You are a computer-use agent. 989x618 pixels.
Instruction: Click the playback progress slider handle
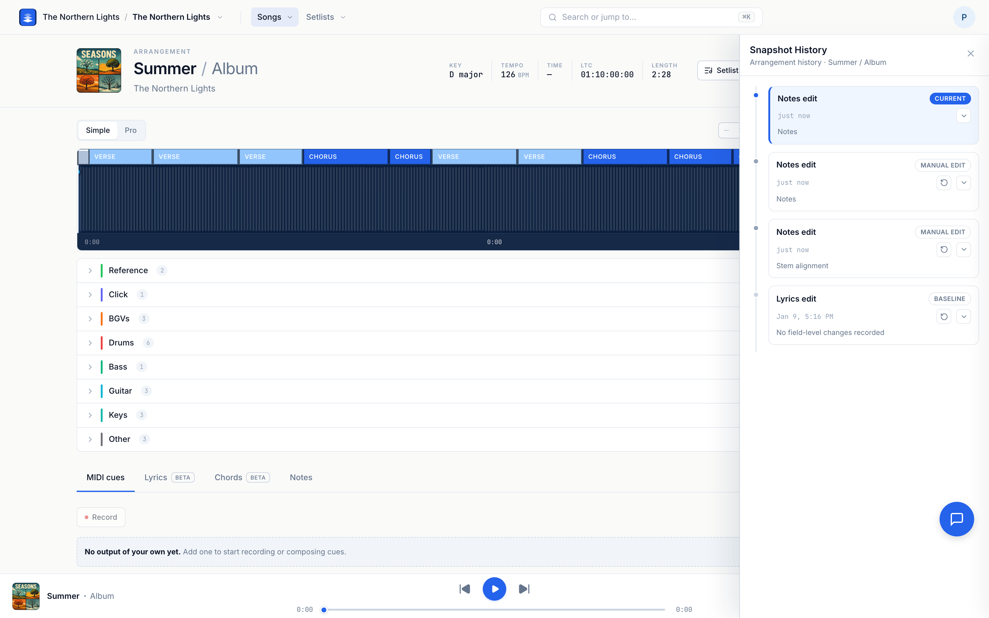[324, 610]
